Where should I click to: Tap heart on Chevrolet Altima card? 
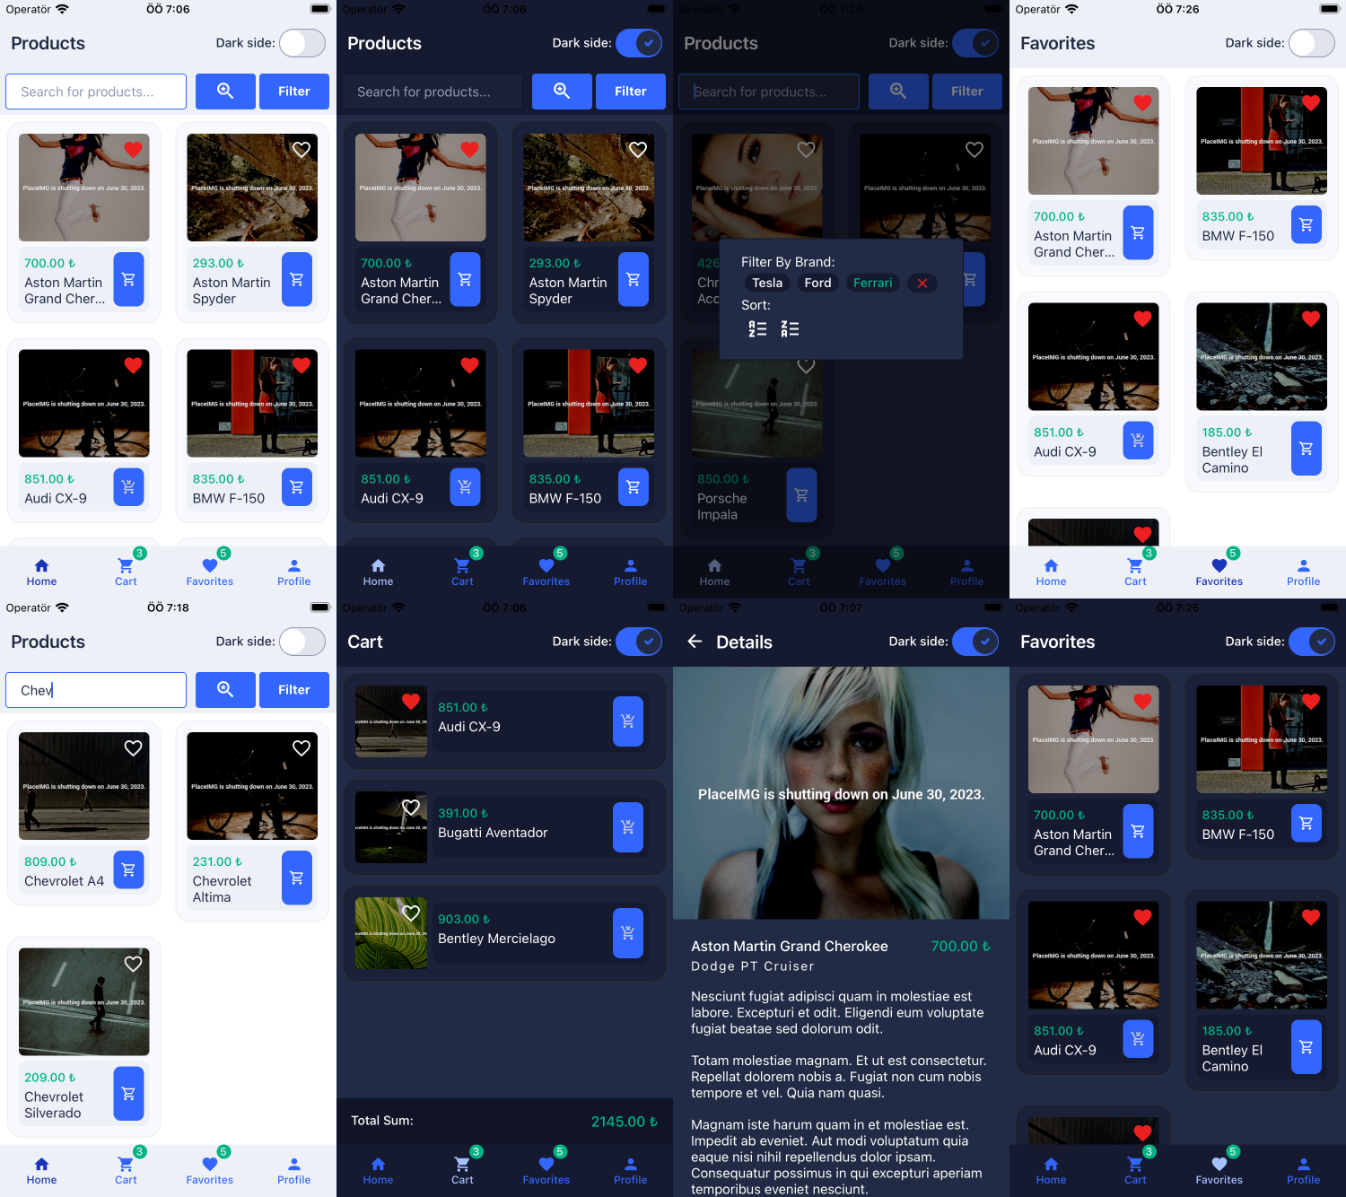tap(302, 747)
